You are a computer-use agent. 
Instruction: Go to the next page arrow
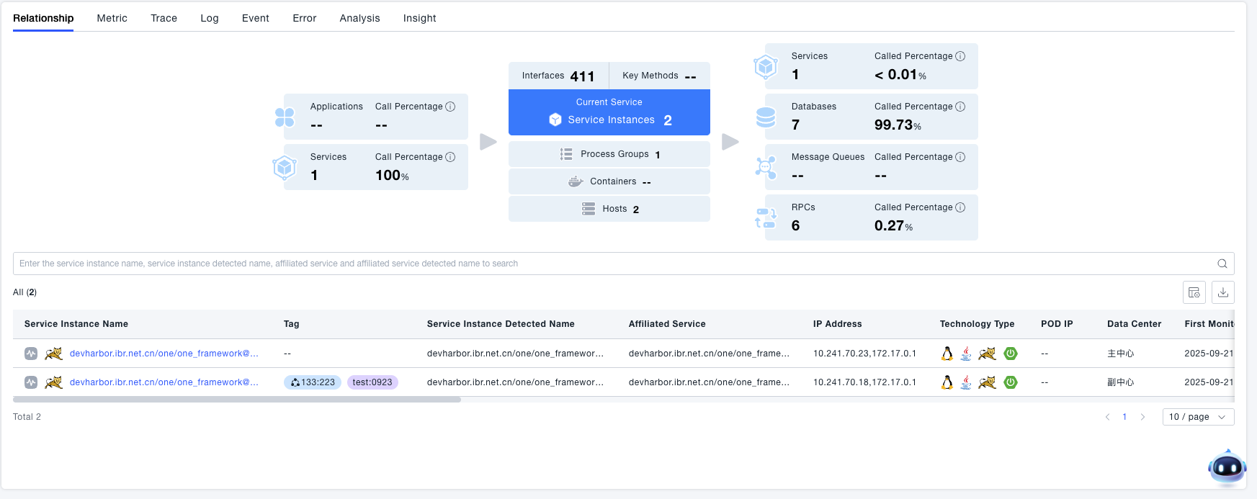[x=1142, y=417]
